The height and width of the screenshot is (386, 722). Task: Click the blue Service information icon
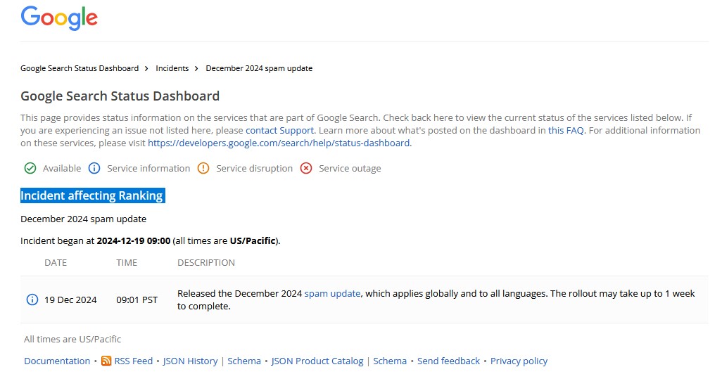(94, 168)
